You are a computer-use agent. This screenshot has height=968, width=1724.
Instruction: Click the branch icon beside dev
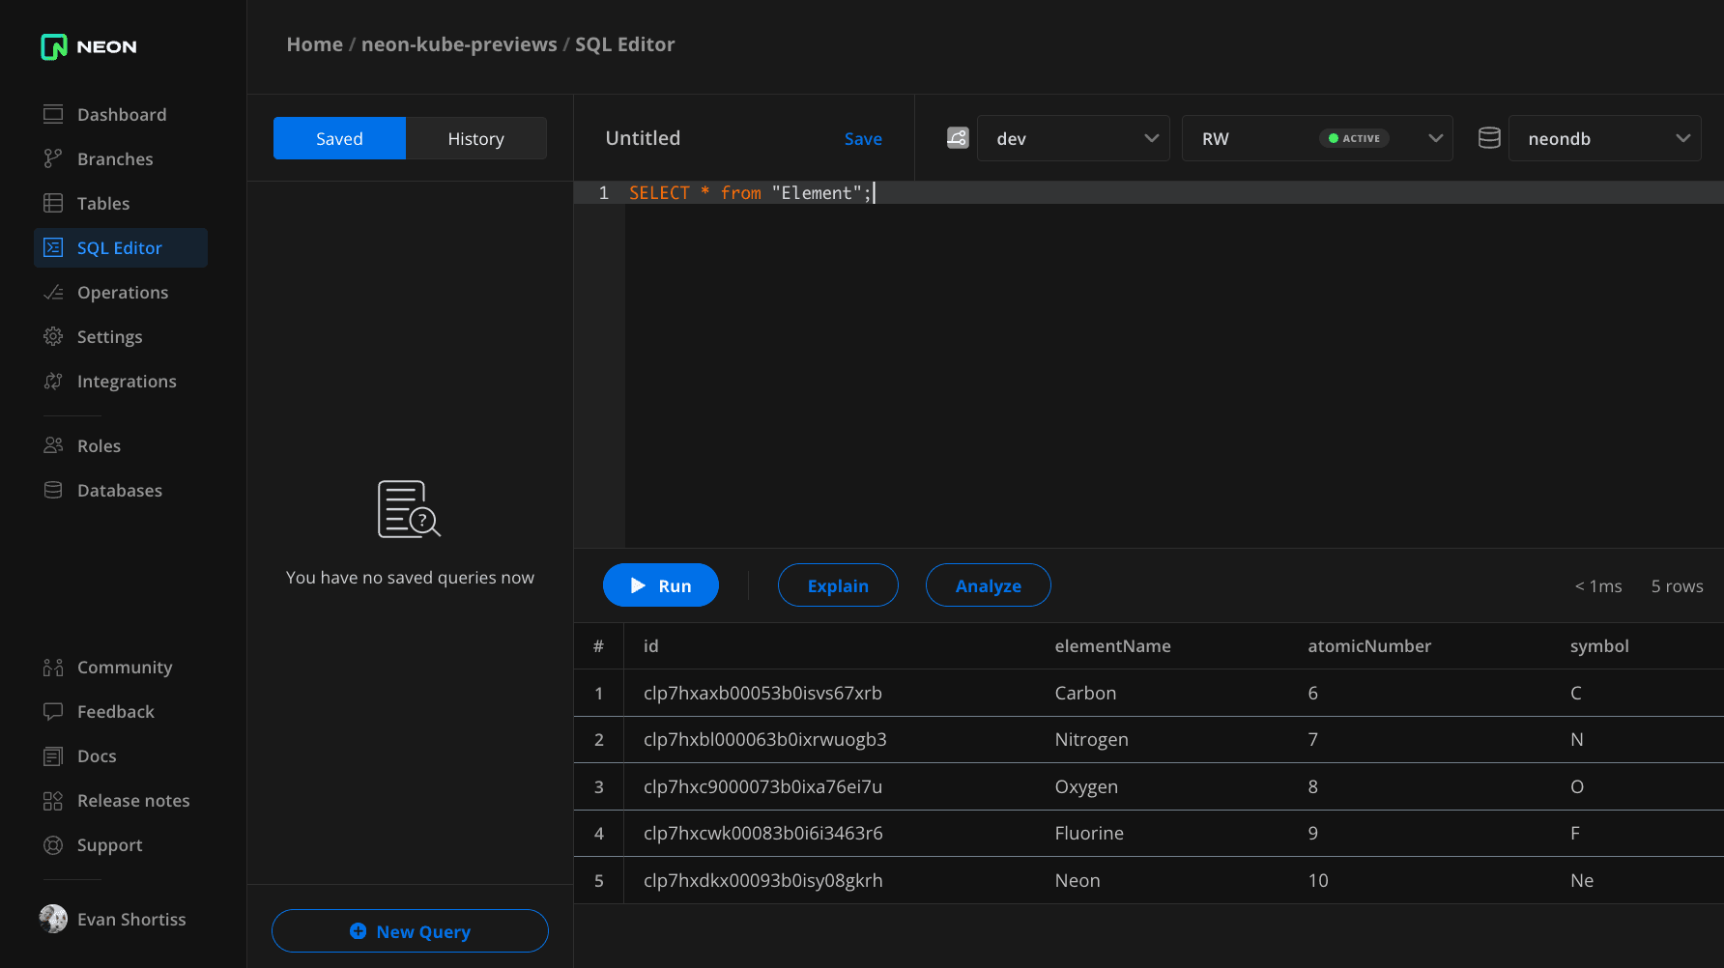click(957, 138)
